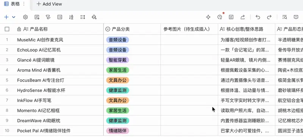Open the 情绪陪伴 tag in Pocket Pal row
The height and width of the screenshot is (137, 303).
coord(117,131)
